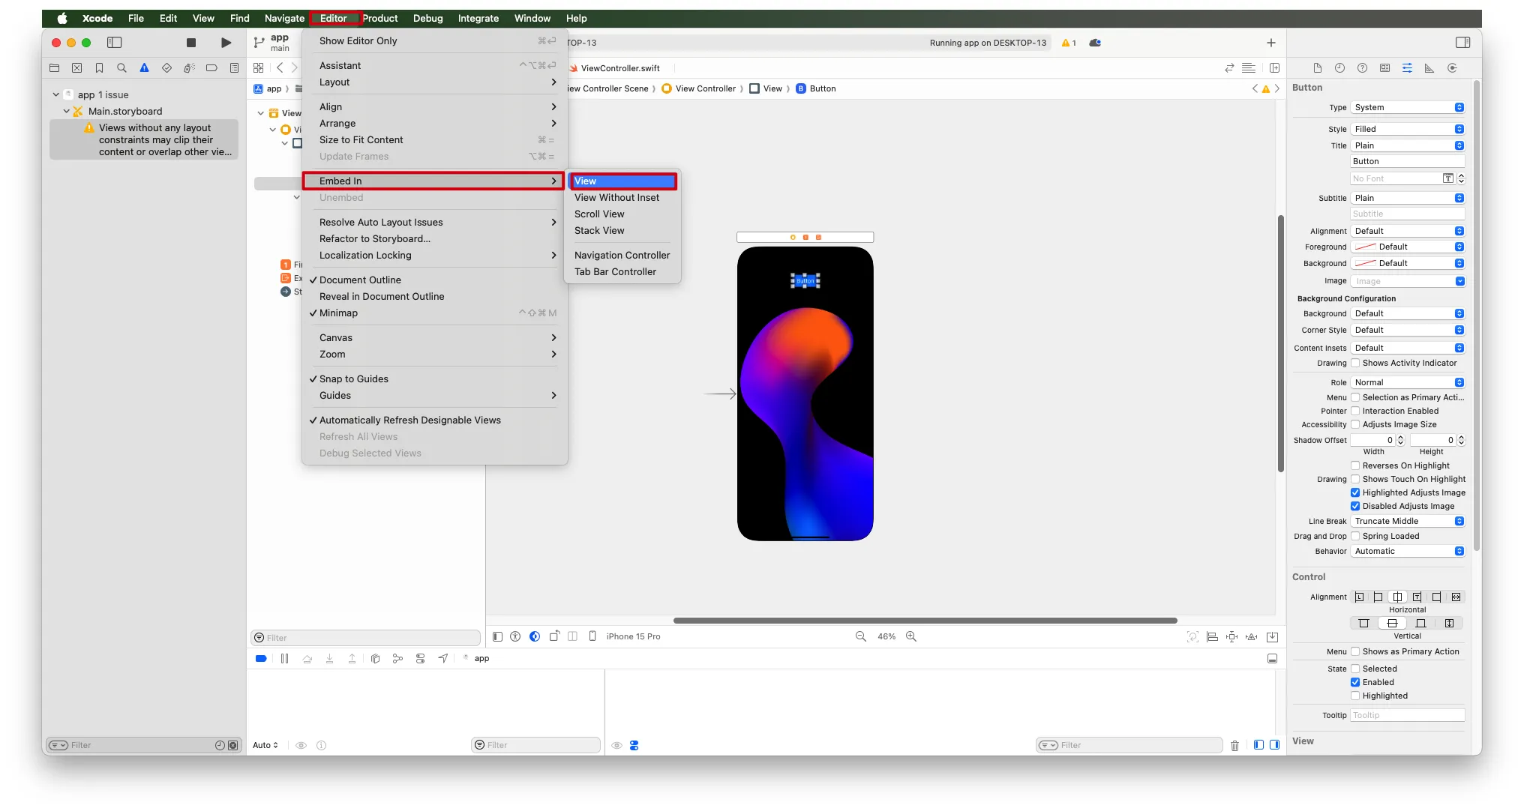Open the Style dropdown showing Filled

click(x=1408, y=129)
